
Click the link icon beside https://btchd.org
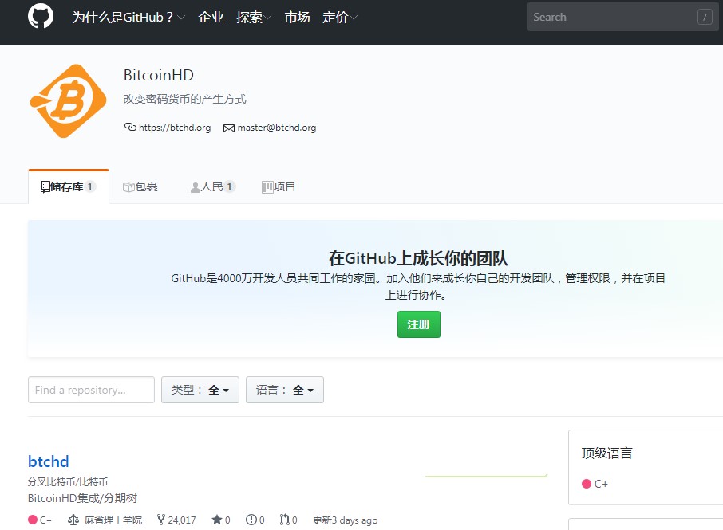(x=130, y=127)
